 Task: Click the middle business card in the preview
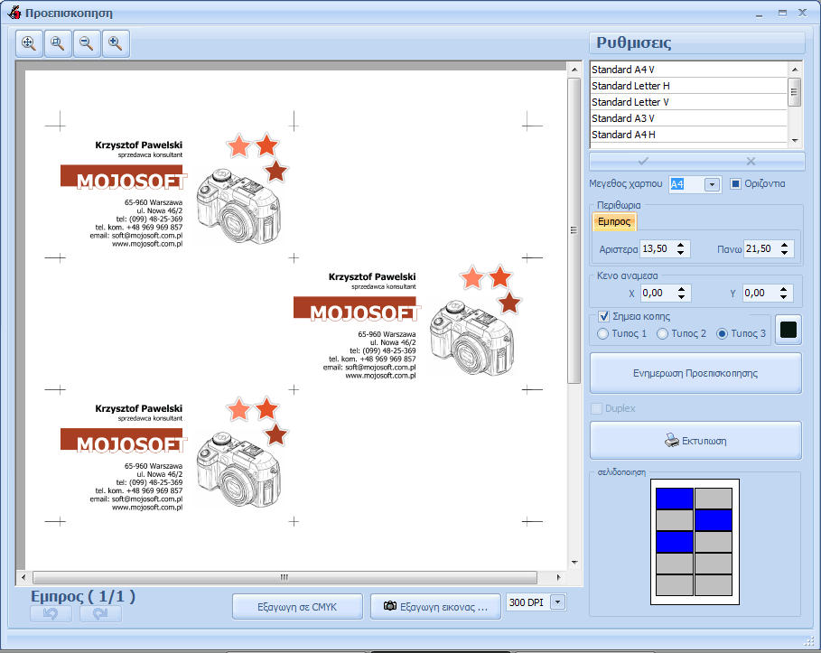(411, 323)
